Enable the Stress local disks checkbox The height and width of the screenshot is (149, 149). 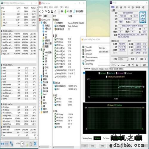tap(85, 60)
